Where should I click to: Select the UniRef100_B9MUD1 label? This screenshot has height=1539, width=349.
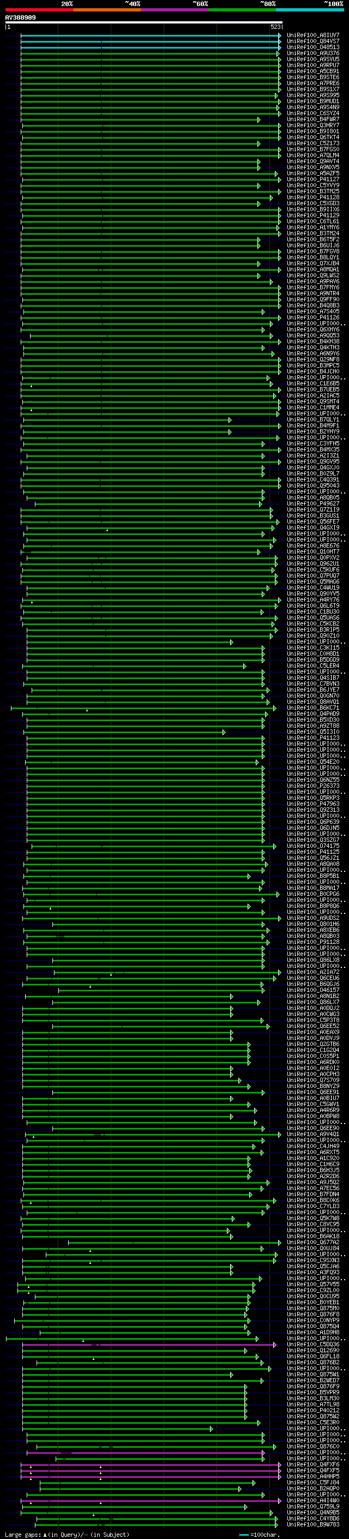click(313, 102)
